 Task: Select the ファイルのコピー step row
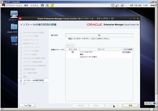click(99, 52)
